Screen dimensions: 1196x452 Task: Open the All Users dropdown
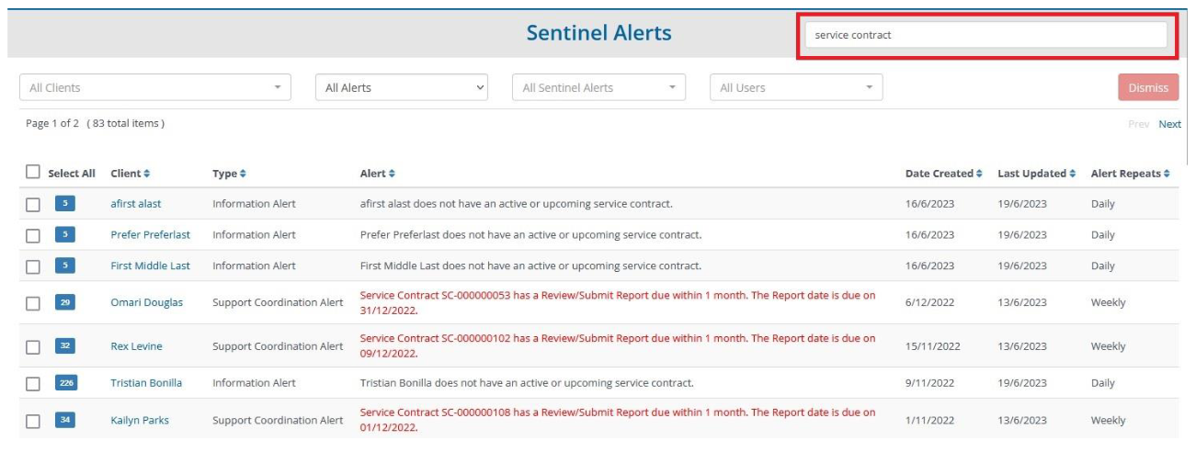click(796, 87)
